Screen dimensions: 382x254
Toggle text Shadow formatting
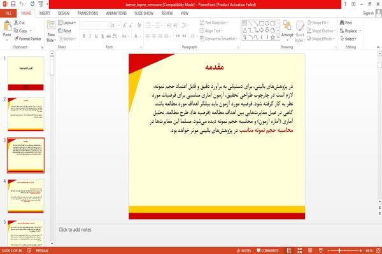click(x=103, y=36)
